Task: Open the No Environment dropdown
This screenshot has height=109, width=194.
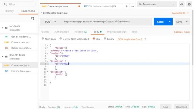Action: [157, 4]
